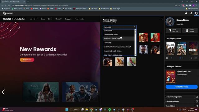Image resolution: width=199 pixels, height=112 pixels.
Task: Open the Account Management link
Action: point(174,97)
